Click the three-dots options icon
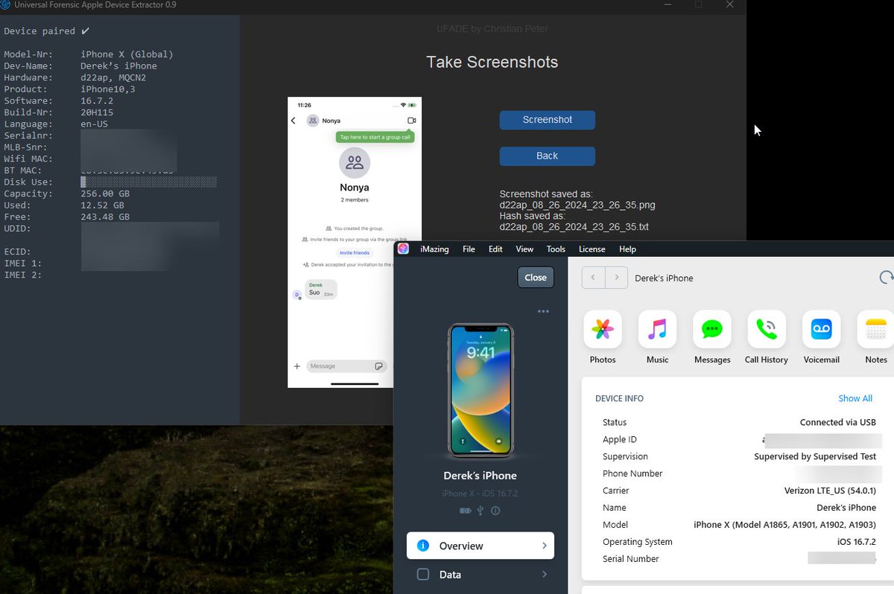894x594 pixels. tap(543, 311)
